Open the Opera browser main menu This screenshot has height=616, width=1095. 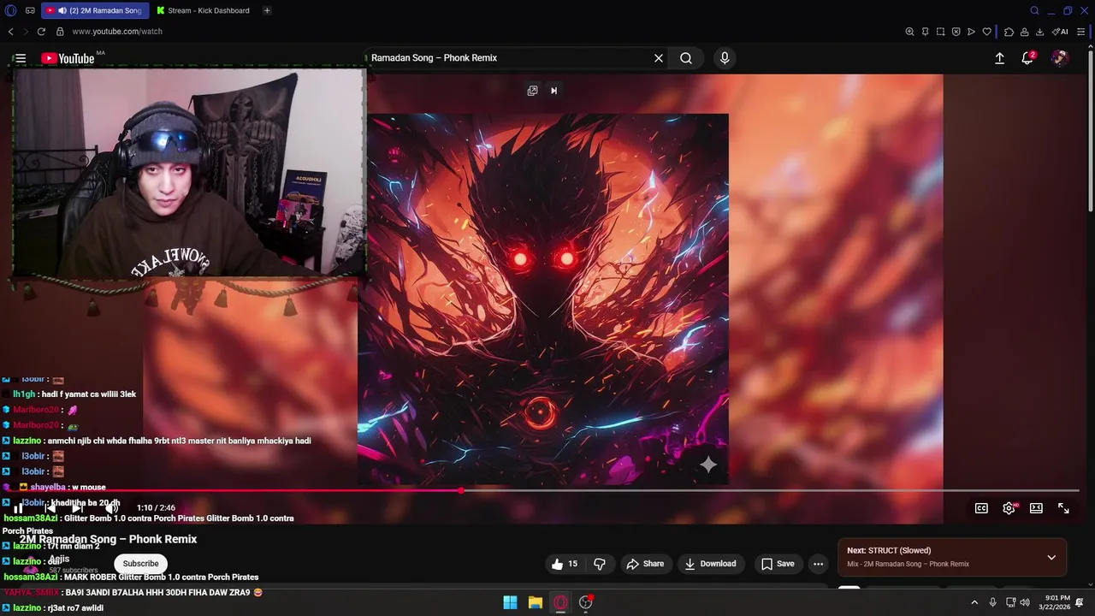pyautogui.click(x=10, y=10)
